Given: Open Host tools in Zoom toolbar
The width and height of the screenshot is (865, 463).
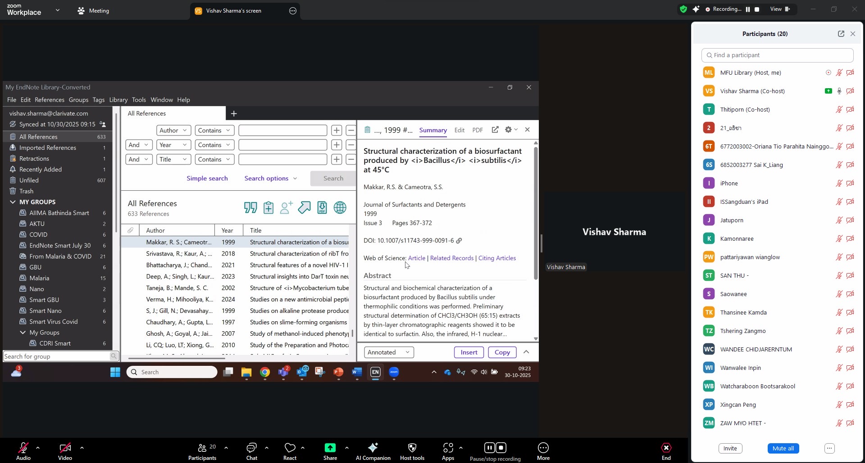Looking at the screenshot, I should [x=412, y=451].
